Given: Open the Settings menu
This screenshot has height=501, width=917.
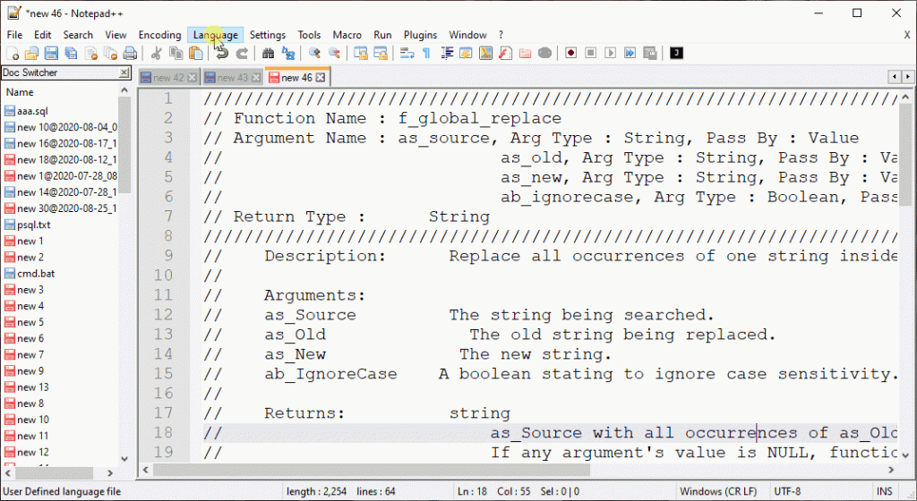Looking at the screenshot, I should click(x=267, y=35).
